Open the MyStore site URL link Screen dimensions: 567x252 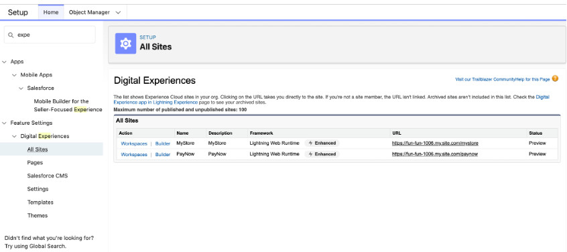click(x=435, y=143)
